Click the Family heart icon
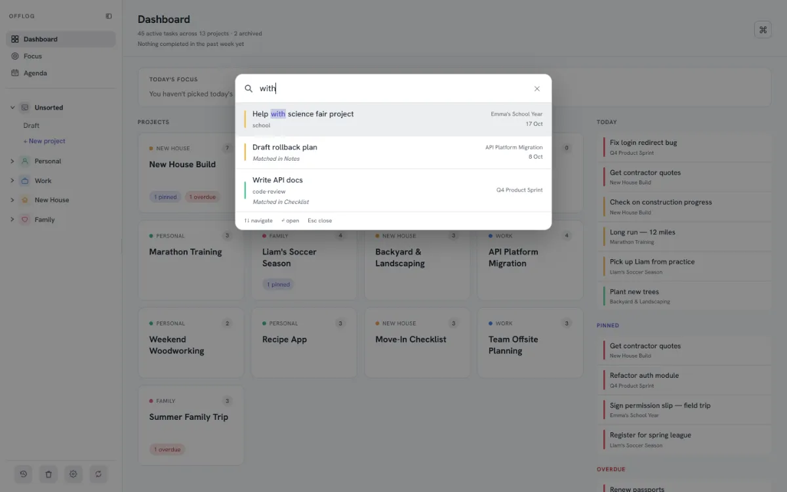The width and height of the screenshot is (787, 492). coord(25,220)
